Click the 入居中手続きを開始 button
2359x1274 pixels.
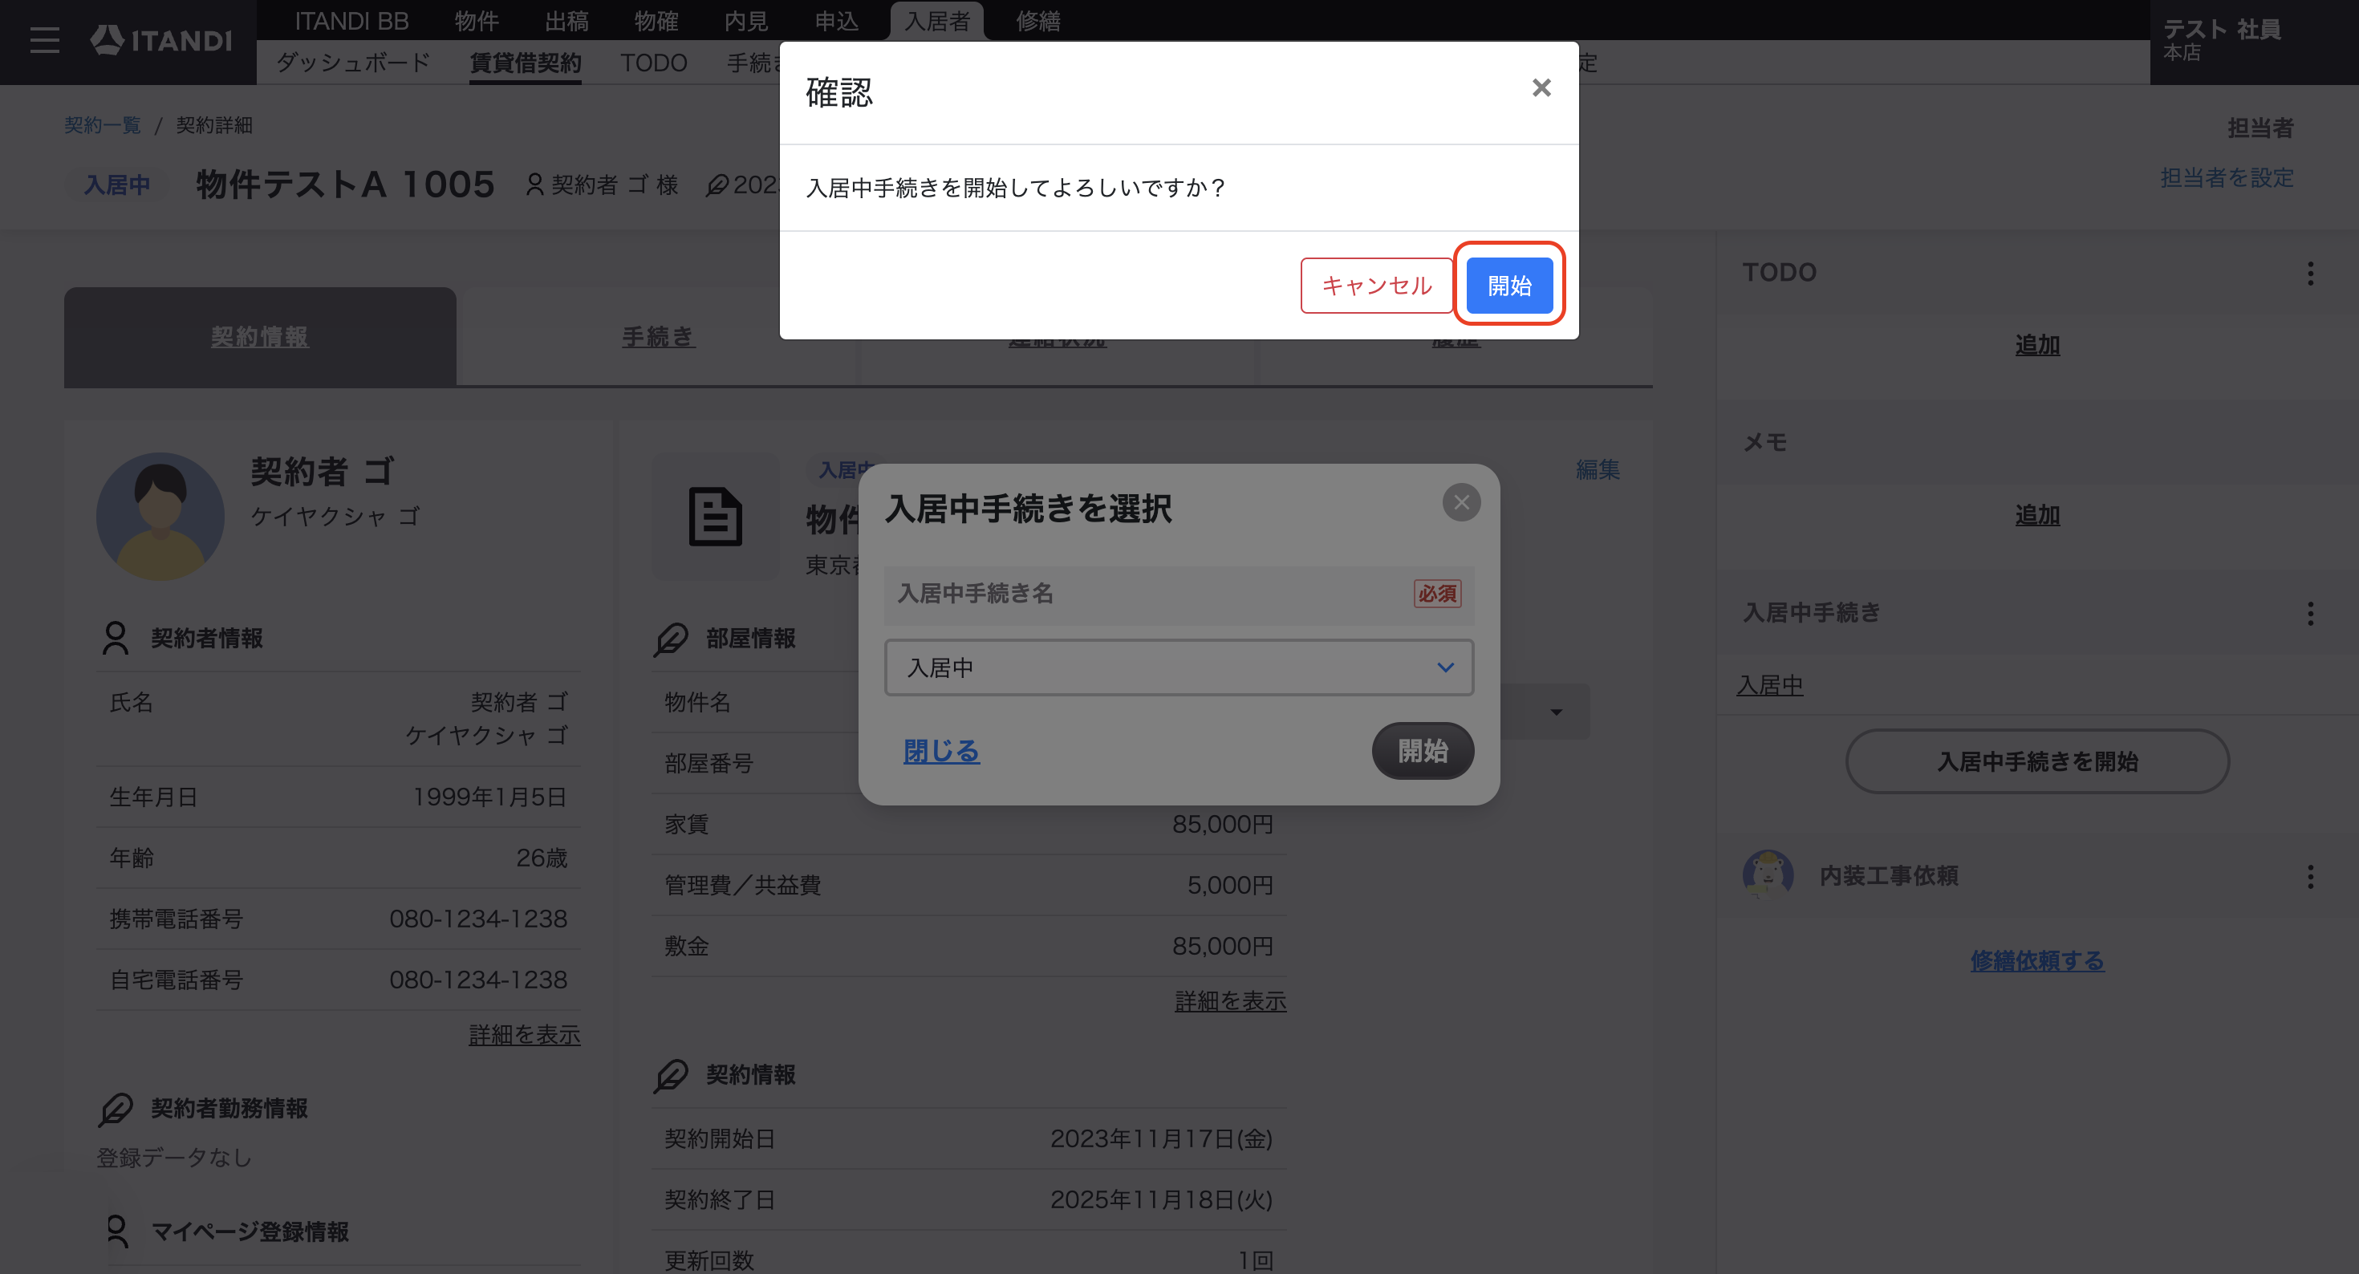(x=2036, y=761)
